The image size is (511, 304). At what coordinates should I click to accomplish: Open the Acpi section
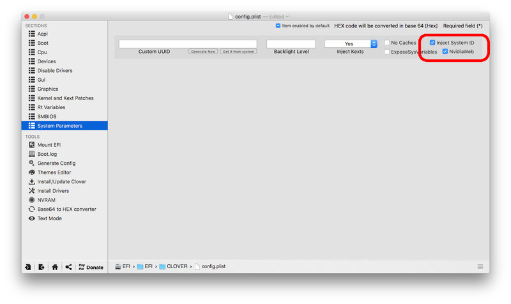[x=42, y=34]
